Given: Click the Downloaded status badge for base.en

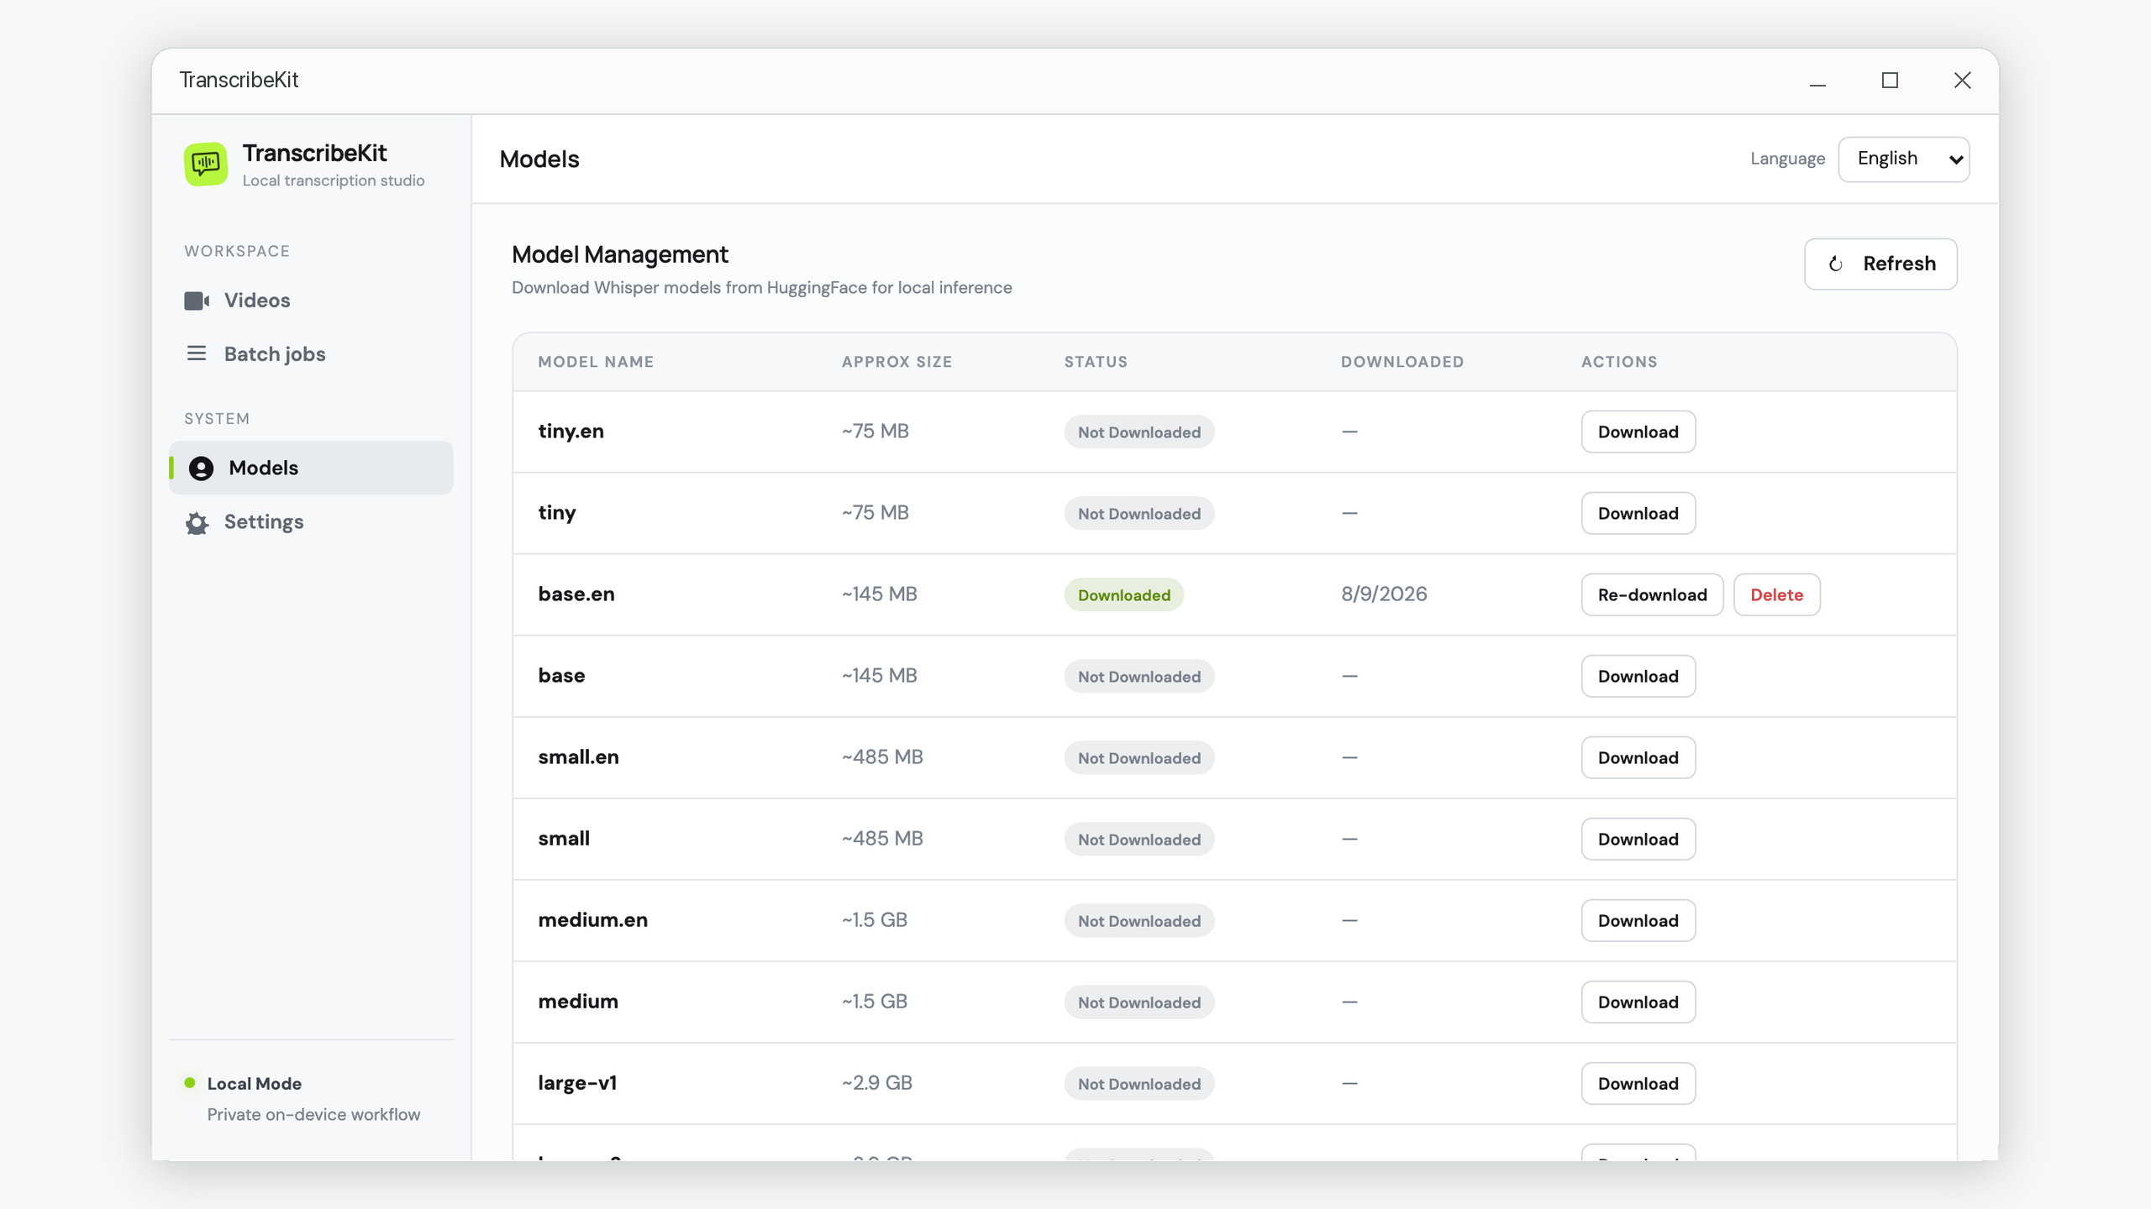Looking at the screenshot, I should point(1123,594).
